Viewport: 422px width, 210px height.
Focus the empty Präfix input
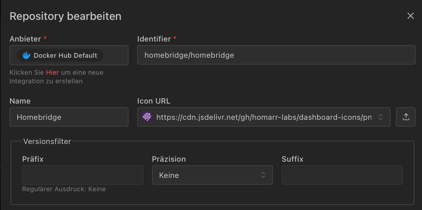coord(83,175)
